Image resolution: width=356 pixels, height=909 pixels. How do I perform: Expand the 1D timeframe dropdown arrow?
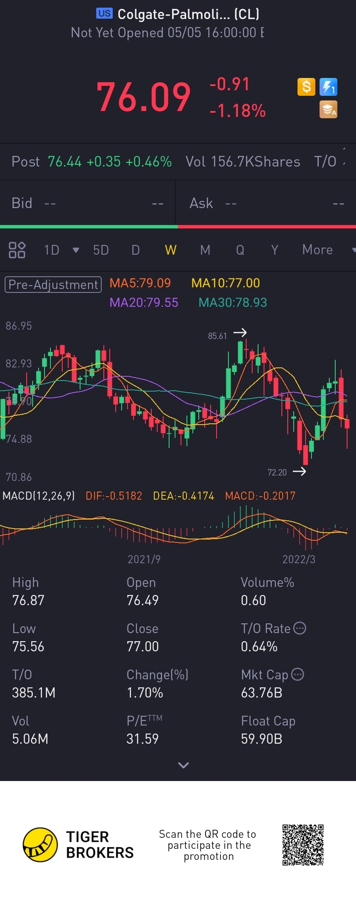coord(76,250)
